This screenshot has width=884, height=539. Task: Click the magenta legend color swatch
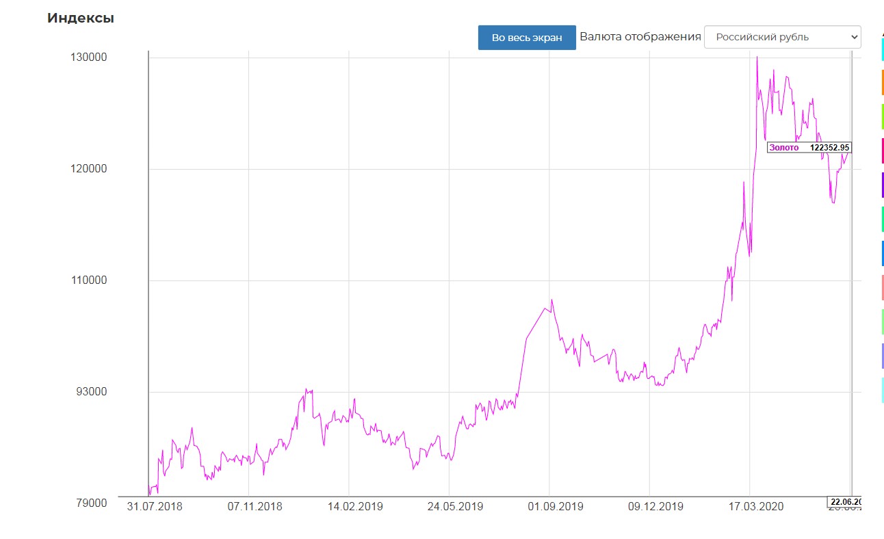tap(882, 151)
